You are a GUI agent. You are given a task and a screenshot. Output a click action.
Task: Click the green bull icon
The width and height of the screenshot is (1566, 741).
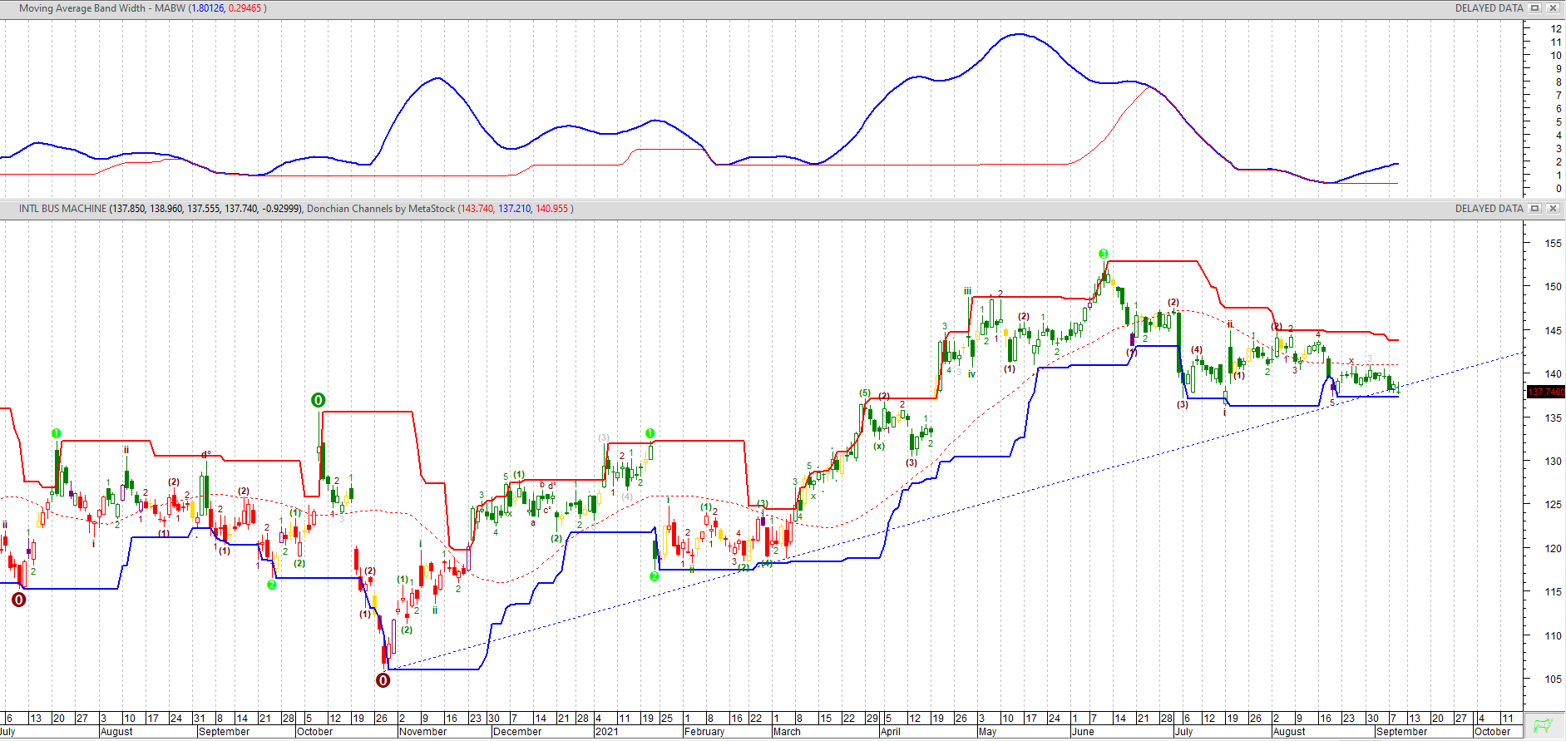click(x=1544, y=725)
